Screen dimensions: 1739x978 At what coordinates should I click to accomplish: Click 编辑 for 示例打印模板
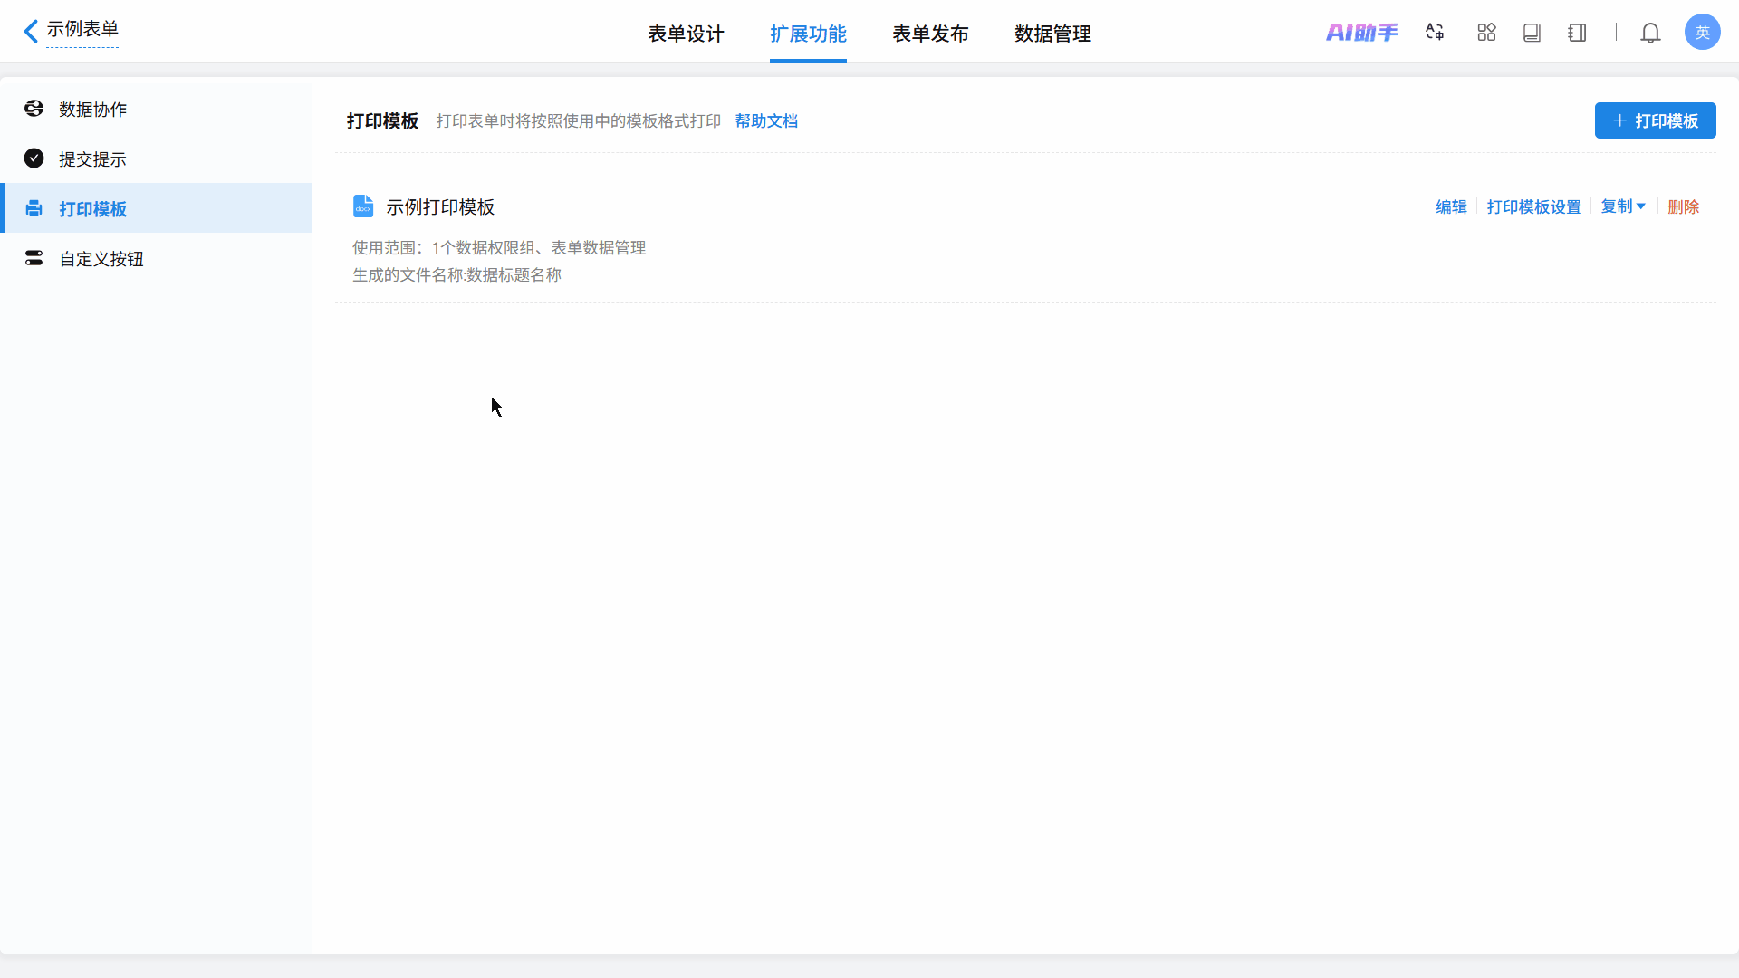pyautogui.click(x=1451, y=207)
